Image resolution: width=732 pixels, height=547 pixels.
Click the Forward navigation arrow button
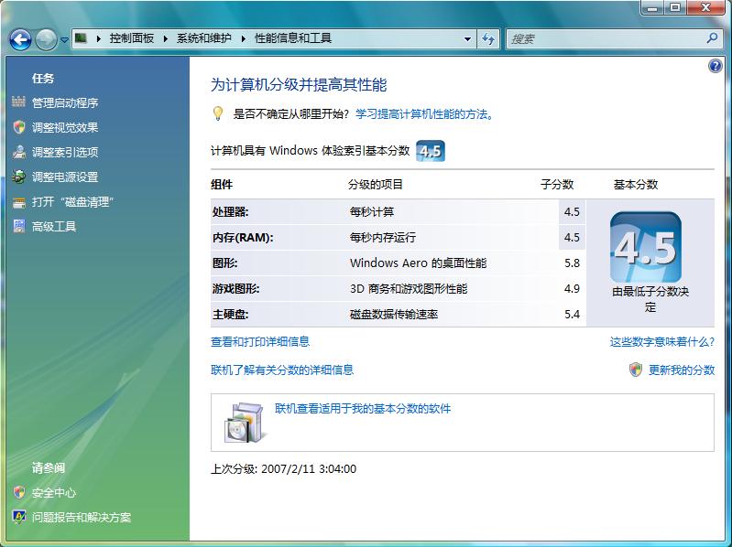pos(46,39)
